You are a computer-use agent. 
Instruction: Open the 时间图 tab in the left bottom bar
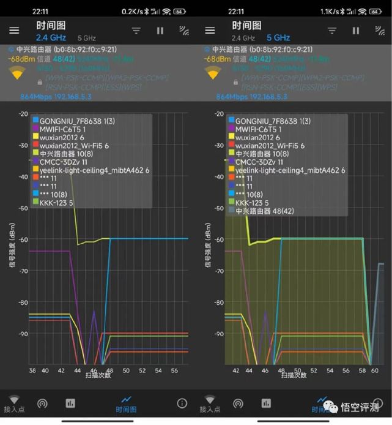click(126, 404)
